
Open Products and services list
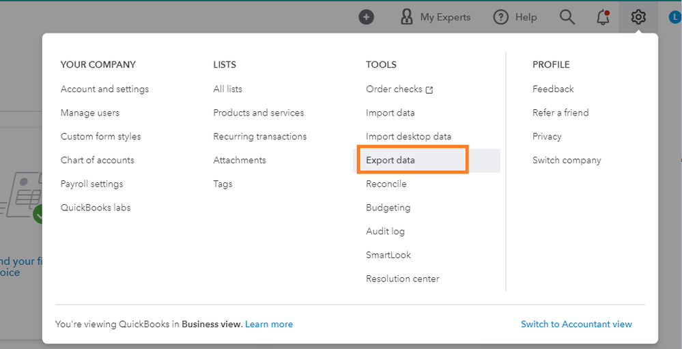coord(259,113)
